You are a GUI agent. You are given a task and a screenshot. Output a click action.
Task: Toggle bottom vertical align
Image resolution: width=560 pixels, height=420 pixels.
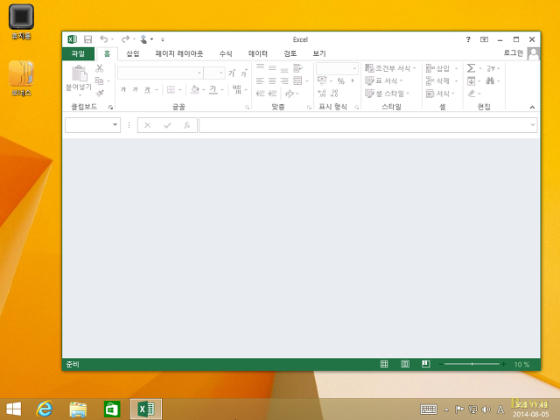click(x=284, y=68)
